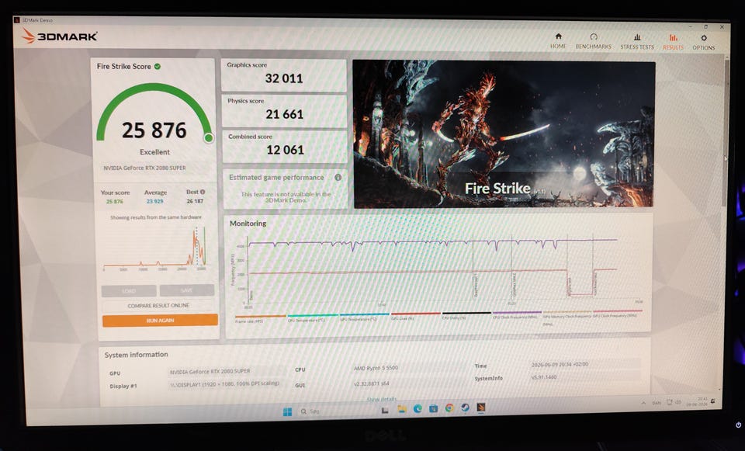The width and height of the screenshot is (745, 451).
Task: Click the Graphics score value 32 011
Action: tap(284, 78)
